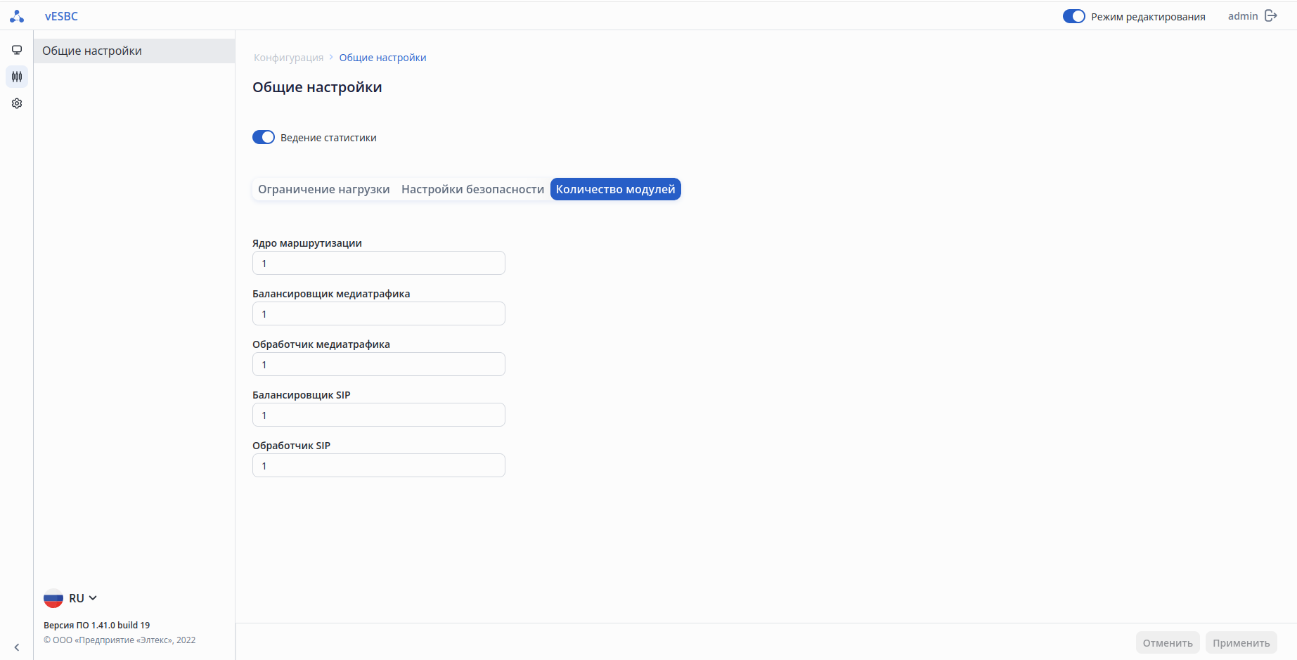Toggle the Режим редактирования switch
This screenshot has width=1297, height=660.
pos(1074,16)
